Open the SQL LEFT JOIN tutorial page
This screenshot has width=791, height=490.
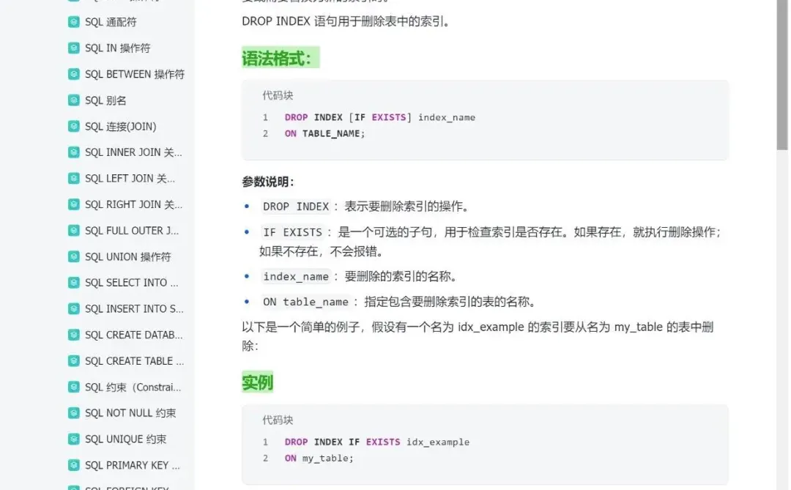(125, 178)
